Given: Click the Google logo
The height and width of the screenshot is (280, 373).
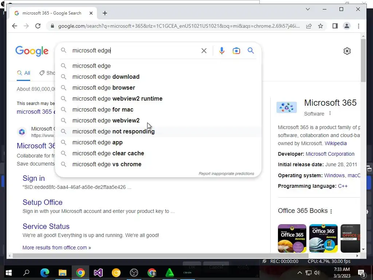Looking at the screenshot, I should click(32, 51).
